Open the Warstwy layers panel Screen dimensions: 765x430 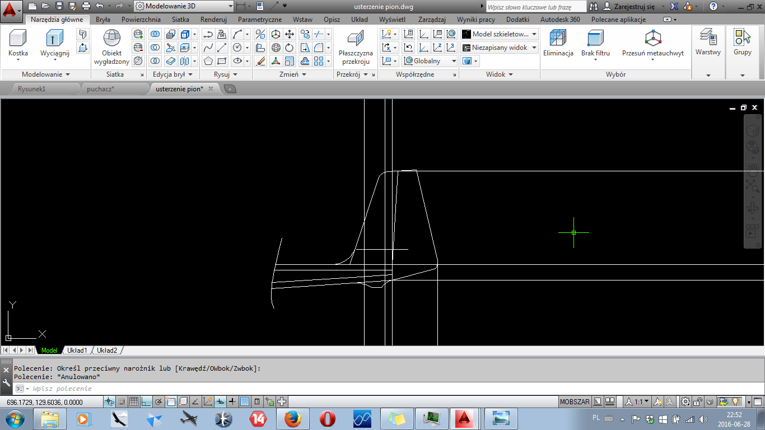708,43
